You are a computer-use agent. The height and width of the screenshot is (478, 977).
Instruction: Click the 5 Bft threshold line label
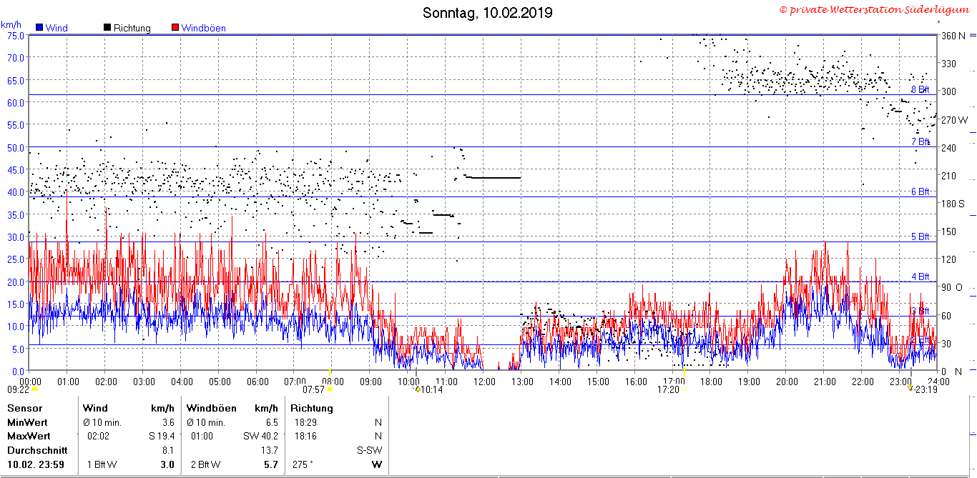[x=920, y=236]
